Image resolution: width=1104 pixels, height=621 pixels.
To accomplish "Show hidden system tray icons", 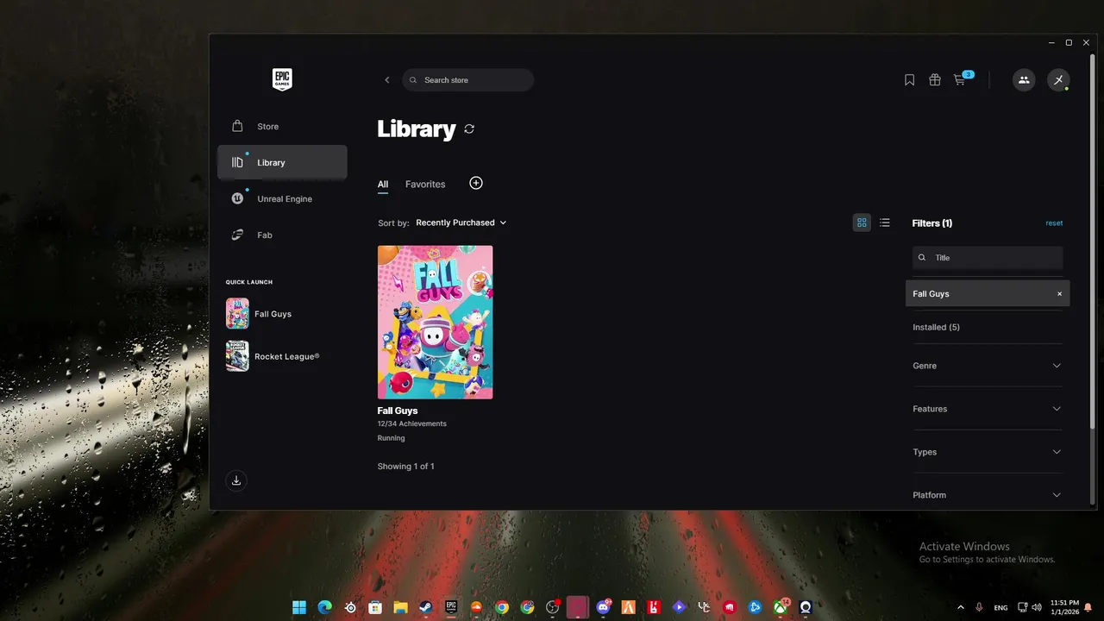I will coord(961,607).
